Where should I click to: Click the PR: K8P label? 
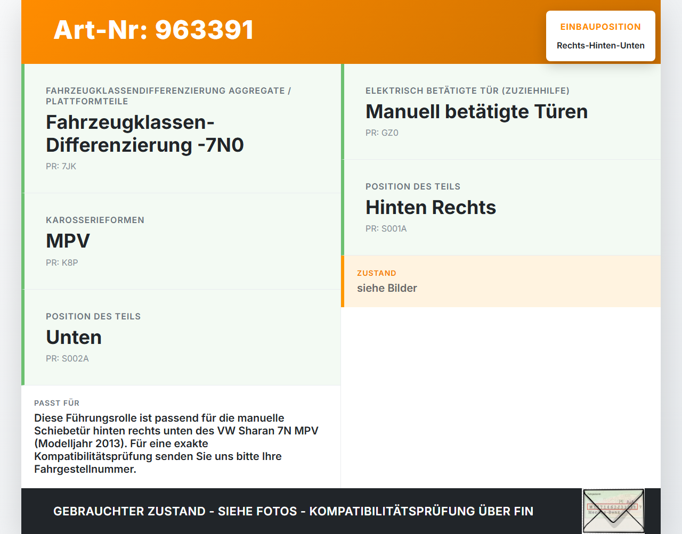62,262
